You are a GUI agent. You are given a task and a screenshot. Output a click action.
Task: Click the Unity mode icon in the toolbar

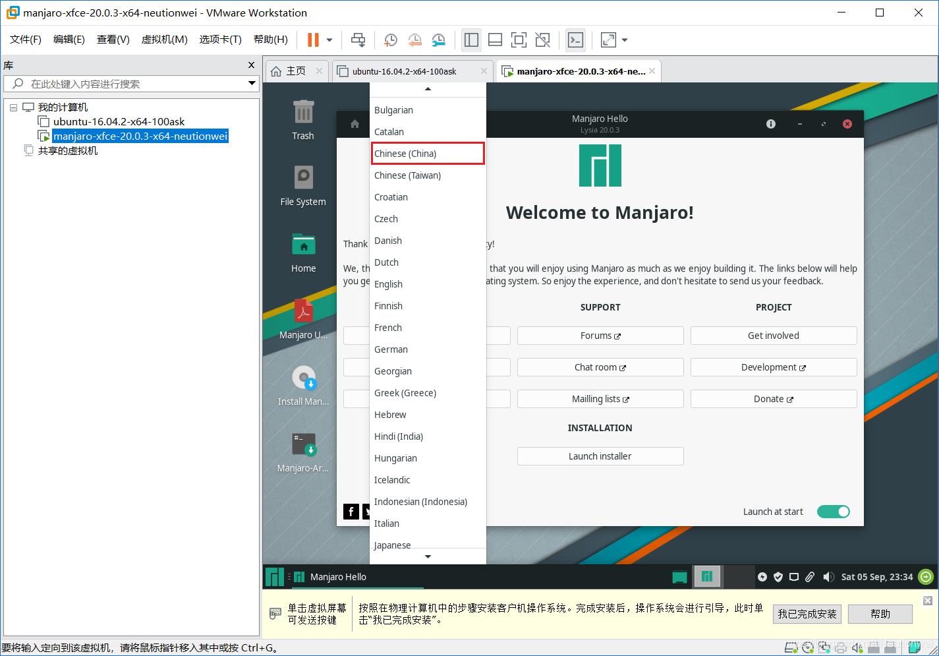click(x=542, y=40)
